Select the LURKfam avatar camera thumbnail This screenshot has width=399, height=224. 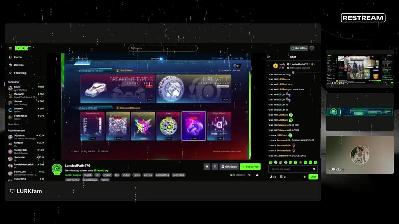click(x=360, y=155)
